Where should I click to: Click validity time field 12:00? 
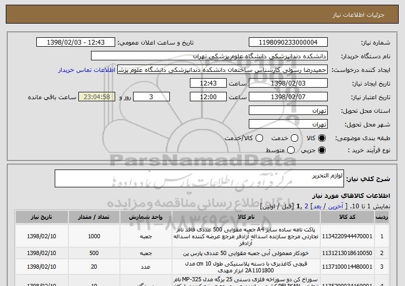208,97
